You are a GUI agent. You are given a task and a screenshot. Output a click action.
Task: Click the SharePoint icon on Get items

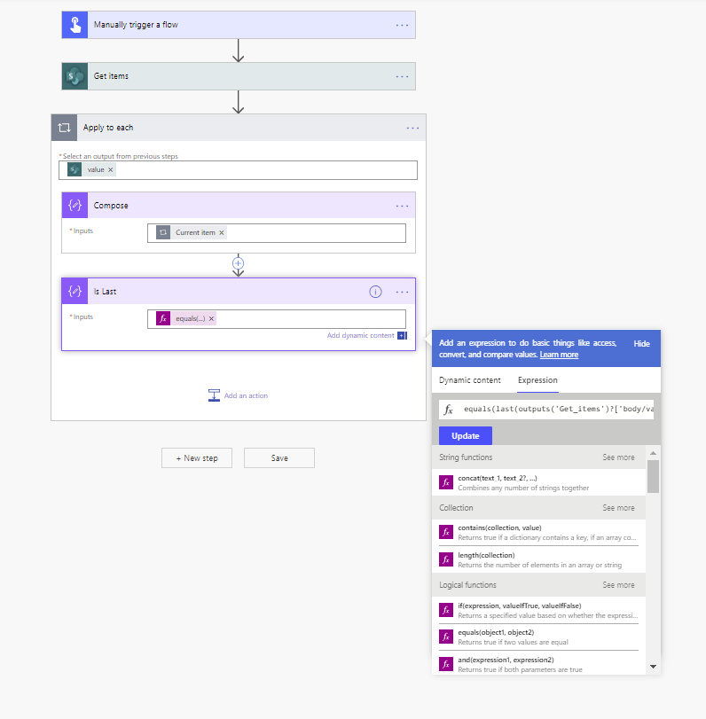pos(75,76)
